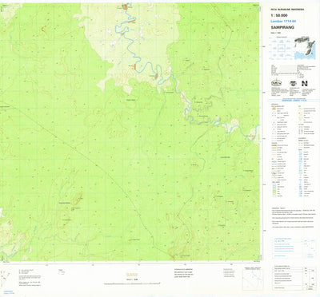This screenshot has height=297, width=320.
Task: Click the oval agency logo left of the emblem
Action: [x=276, y=83]
